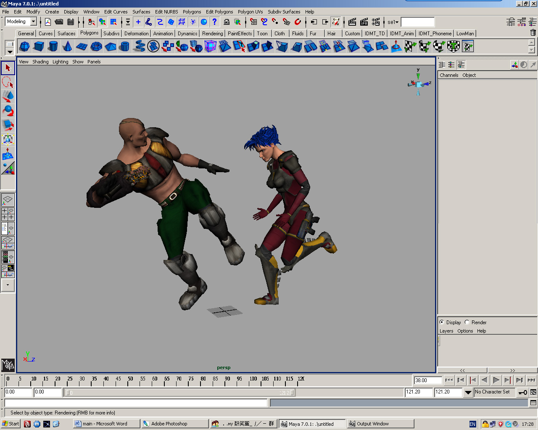Open the Subdiv Surfaces menu
This screenshot has width=538, height=430.
pos(284,12)
